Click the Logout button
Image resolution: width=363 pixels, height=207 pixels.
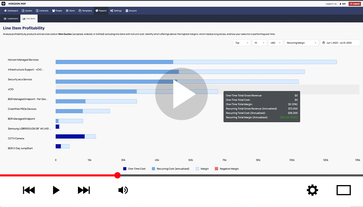coord(354,4)
